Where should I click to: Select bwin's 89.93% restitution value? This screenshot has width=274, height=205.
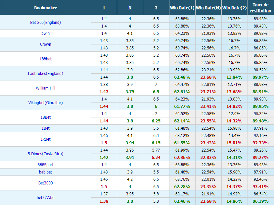click(260, 33)
